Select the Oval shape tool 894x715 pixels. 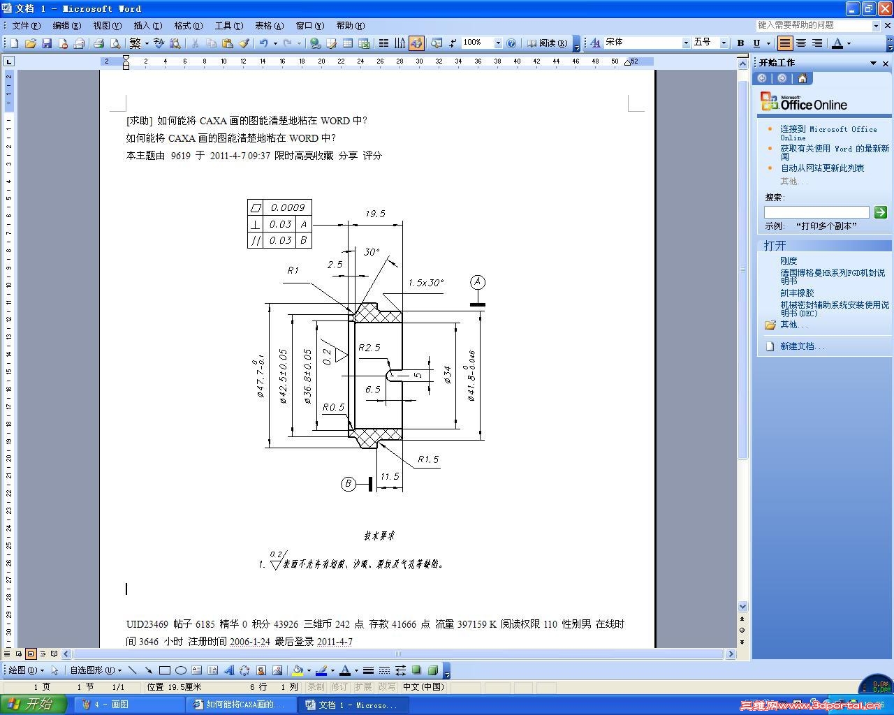coord(180,670)
